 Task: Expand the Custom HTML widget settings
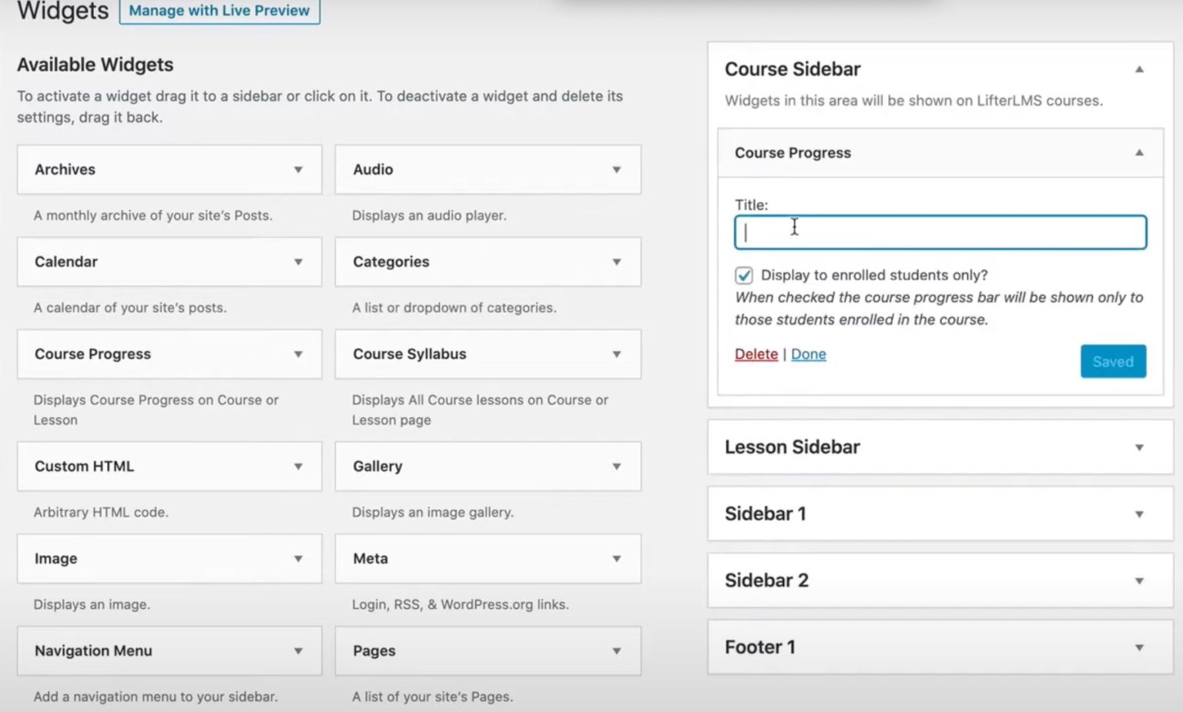[300, 466]
